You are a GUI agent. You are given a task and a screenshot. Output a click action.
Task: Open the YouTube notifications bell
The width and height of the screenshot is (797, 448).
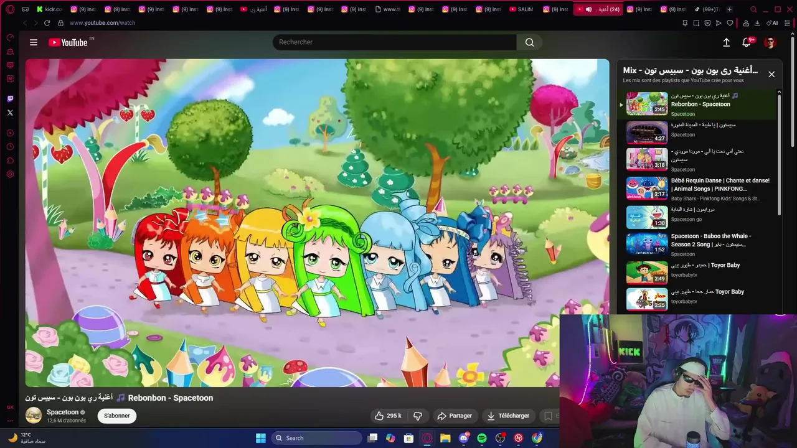[747, 42]
